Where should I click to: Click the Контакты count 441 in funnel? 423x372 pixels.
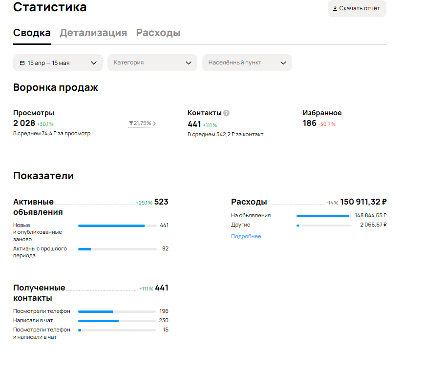(x=194, y=124)
